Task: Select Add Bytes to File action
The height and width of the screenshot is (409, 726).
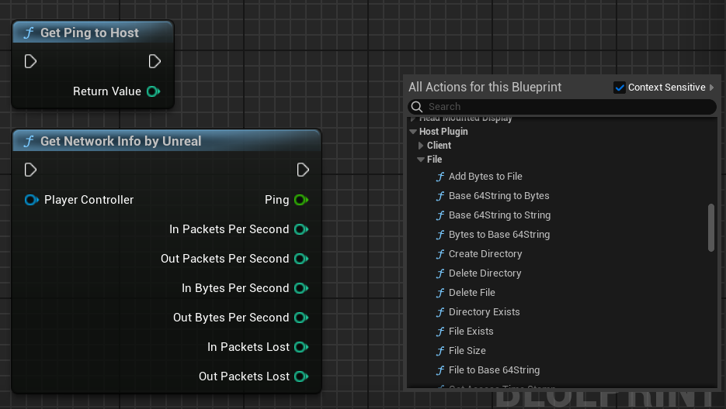Action: (485, 177)
